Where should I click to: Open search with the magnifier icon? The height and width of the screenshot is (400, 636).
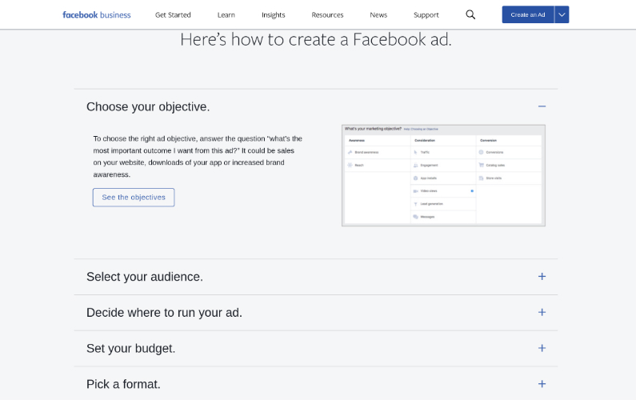(x=470, y=14)
